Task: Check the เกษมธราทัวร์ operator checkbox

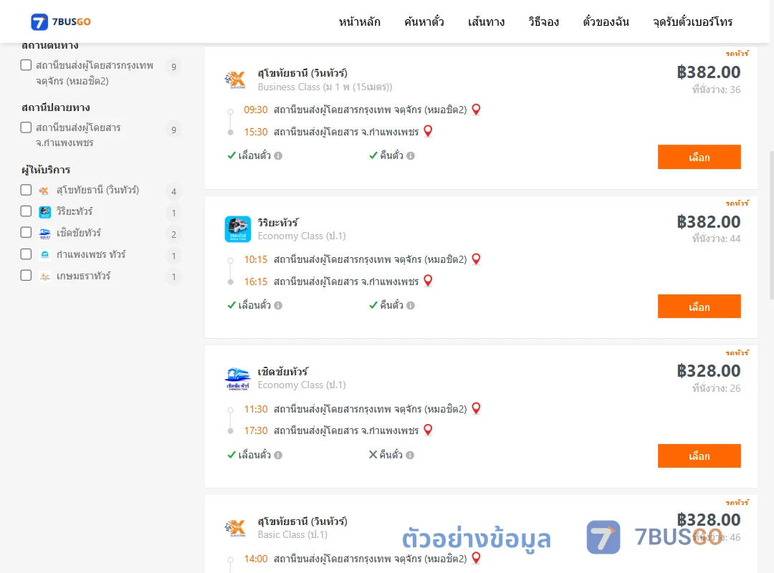Action: pos(27,275)
